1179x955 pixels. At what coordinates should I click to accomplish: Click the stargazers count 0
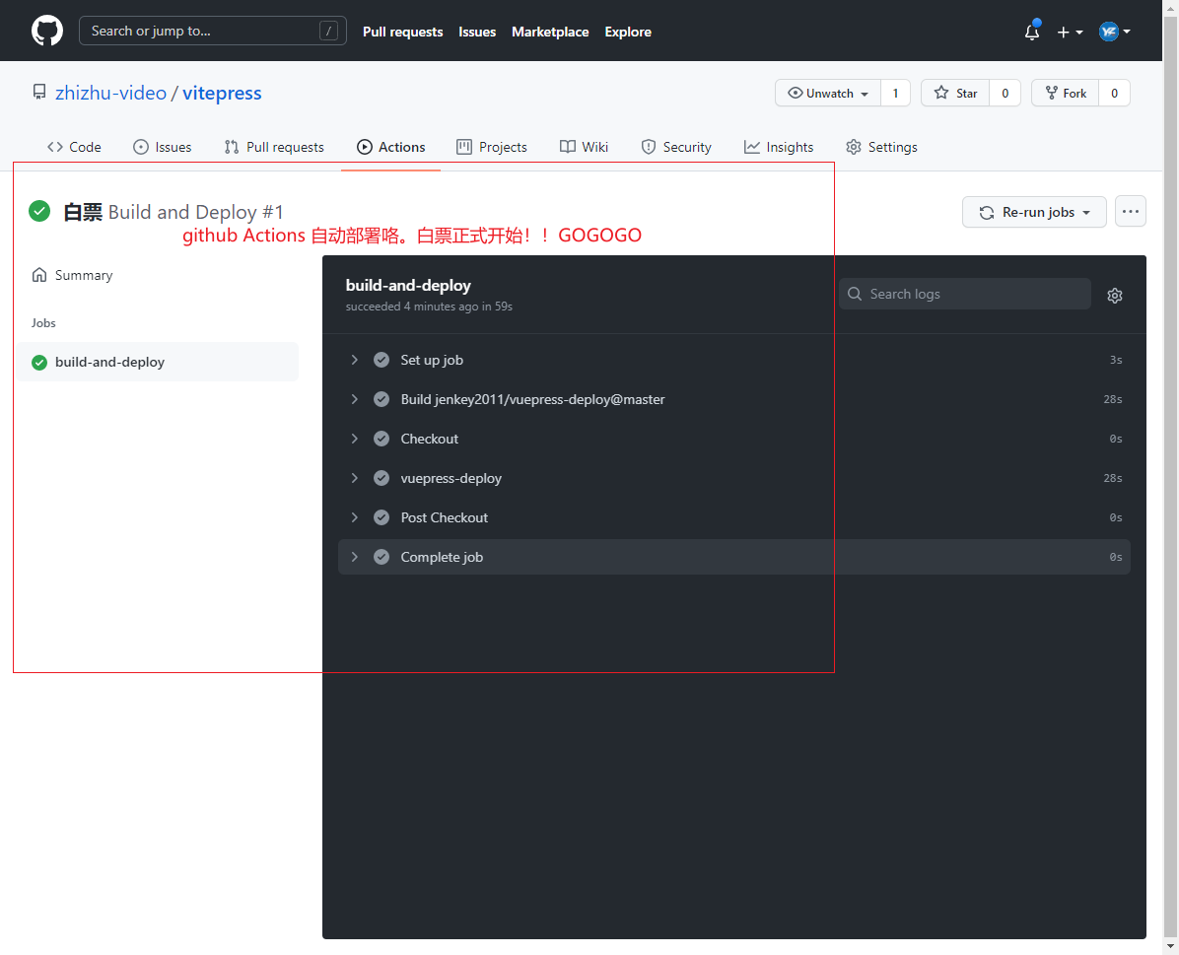click(1005, 94)
